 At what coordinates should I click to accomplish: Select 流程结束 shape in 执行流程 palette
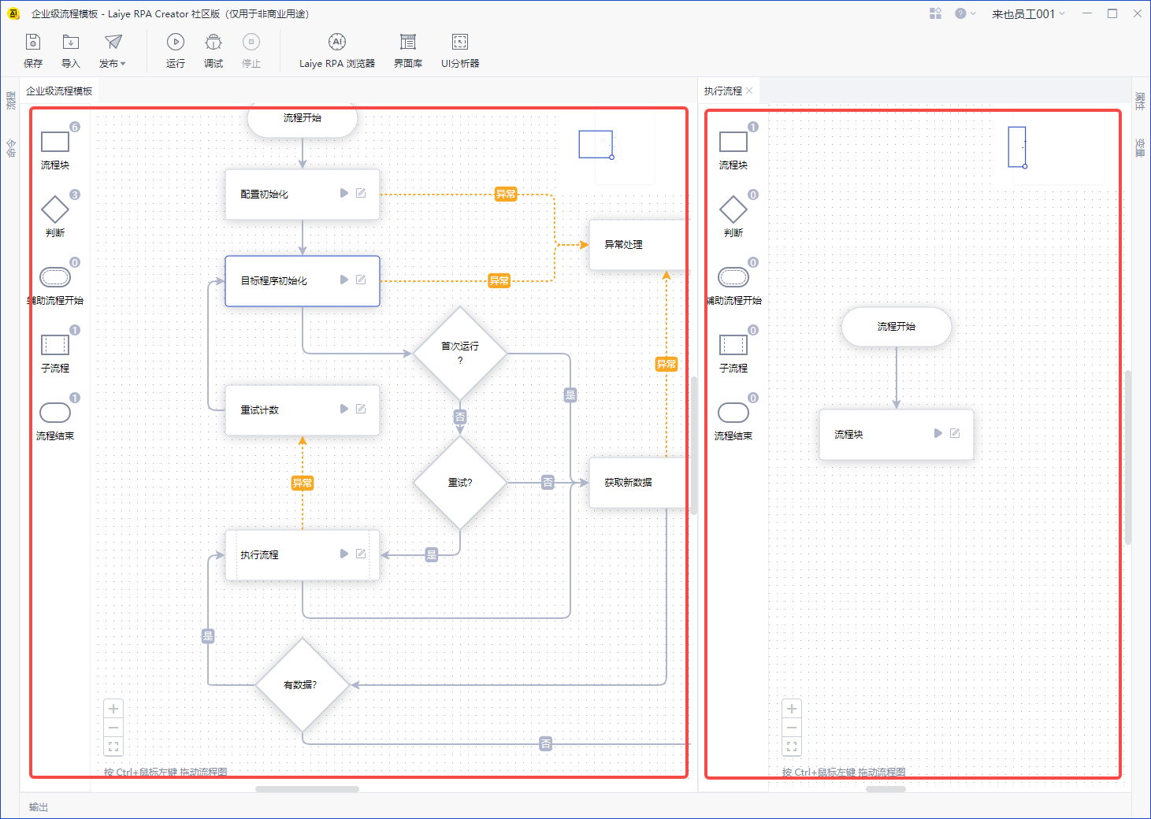733,413
